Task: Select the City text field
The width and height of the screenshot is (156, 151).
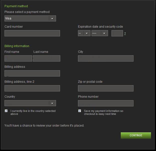Action: tap(106, 58)
